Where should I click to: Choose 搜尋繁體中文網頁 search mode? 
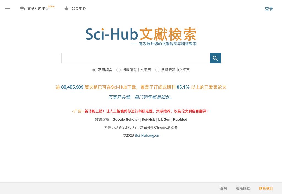click(157, 70)
